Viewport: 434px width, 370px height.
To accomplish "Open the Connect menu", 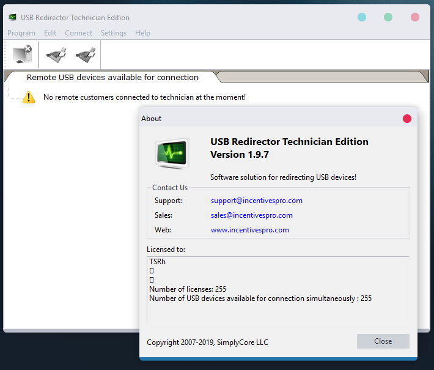I will pyautogui.click(x=79, y=33).
